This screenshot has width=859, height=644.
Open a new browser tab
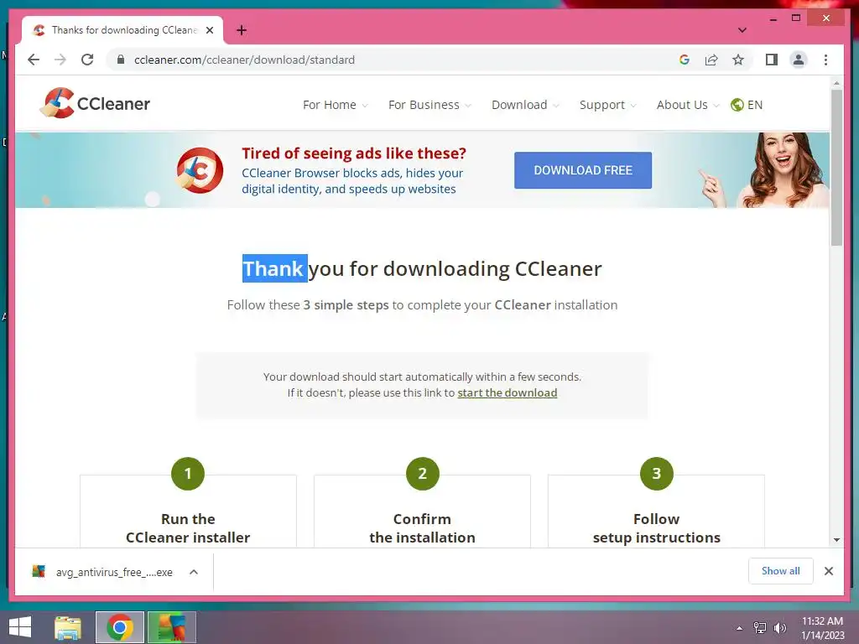[x=241, y=30]
